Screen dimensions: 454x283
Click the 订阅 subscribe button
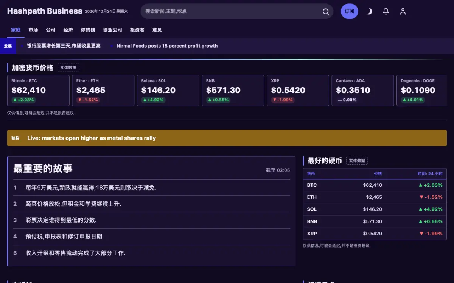click(x=350, y=11)
